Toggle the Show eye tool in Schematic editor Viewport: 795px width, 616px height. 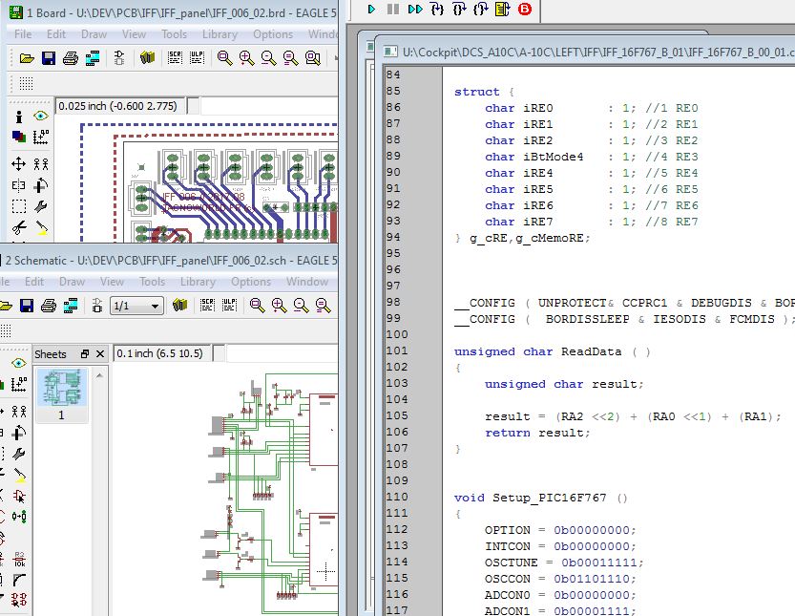[x=18, y=364]
